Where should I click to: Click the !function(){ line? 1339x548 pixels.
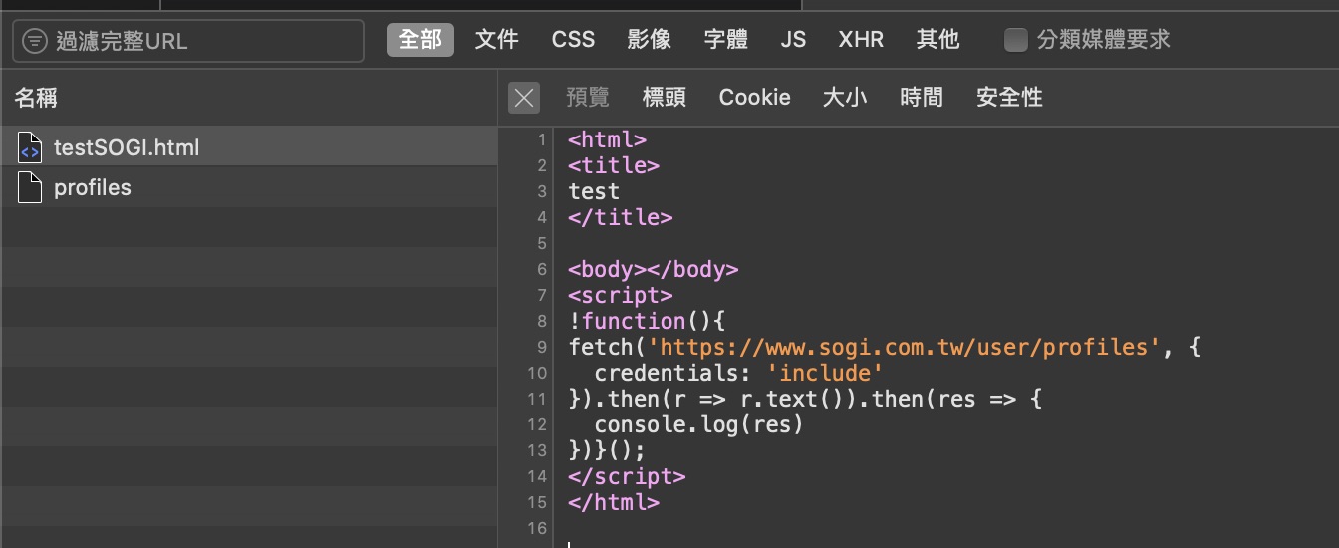[647, 321]
